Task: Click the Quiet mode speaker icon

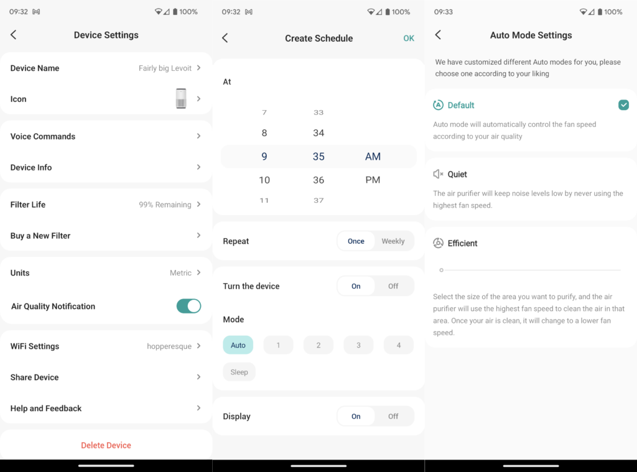Action: [438, 174]
